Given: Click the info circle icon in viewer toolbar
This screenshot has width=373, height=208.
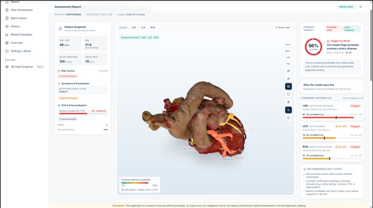Looking at the screenshot, I should tap(288, 118).
